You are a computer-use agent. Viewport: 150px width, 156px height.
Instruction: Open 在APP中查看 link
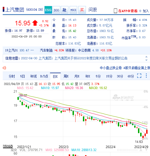click(128, 11)
